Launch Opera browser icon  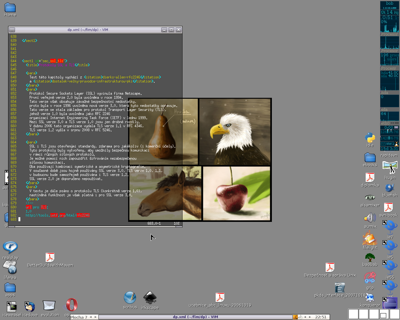[72, 305]
